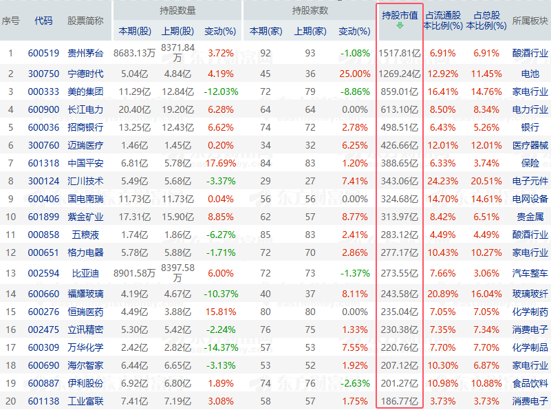This screenshot has width=551, height=410.
Task: Click 本期(家) header under 持股家数
Action: pos(266,31)
